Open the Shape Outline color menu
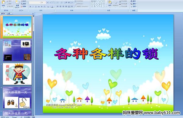The height and width of the screenshot is (118, 183). click(123, 4)
